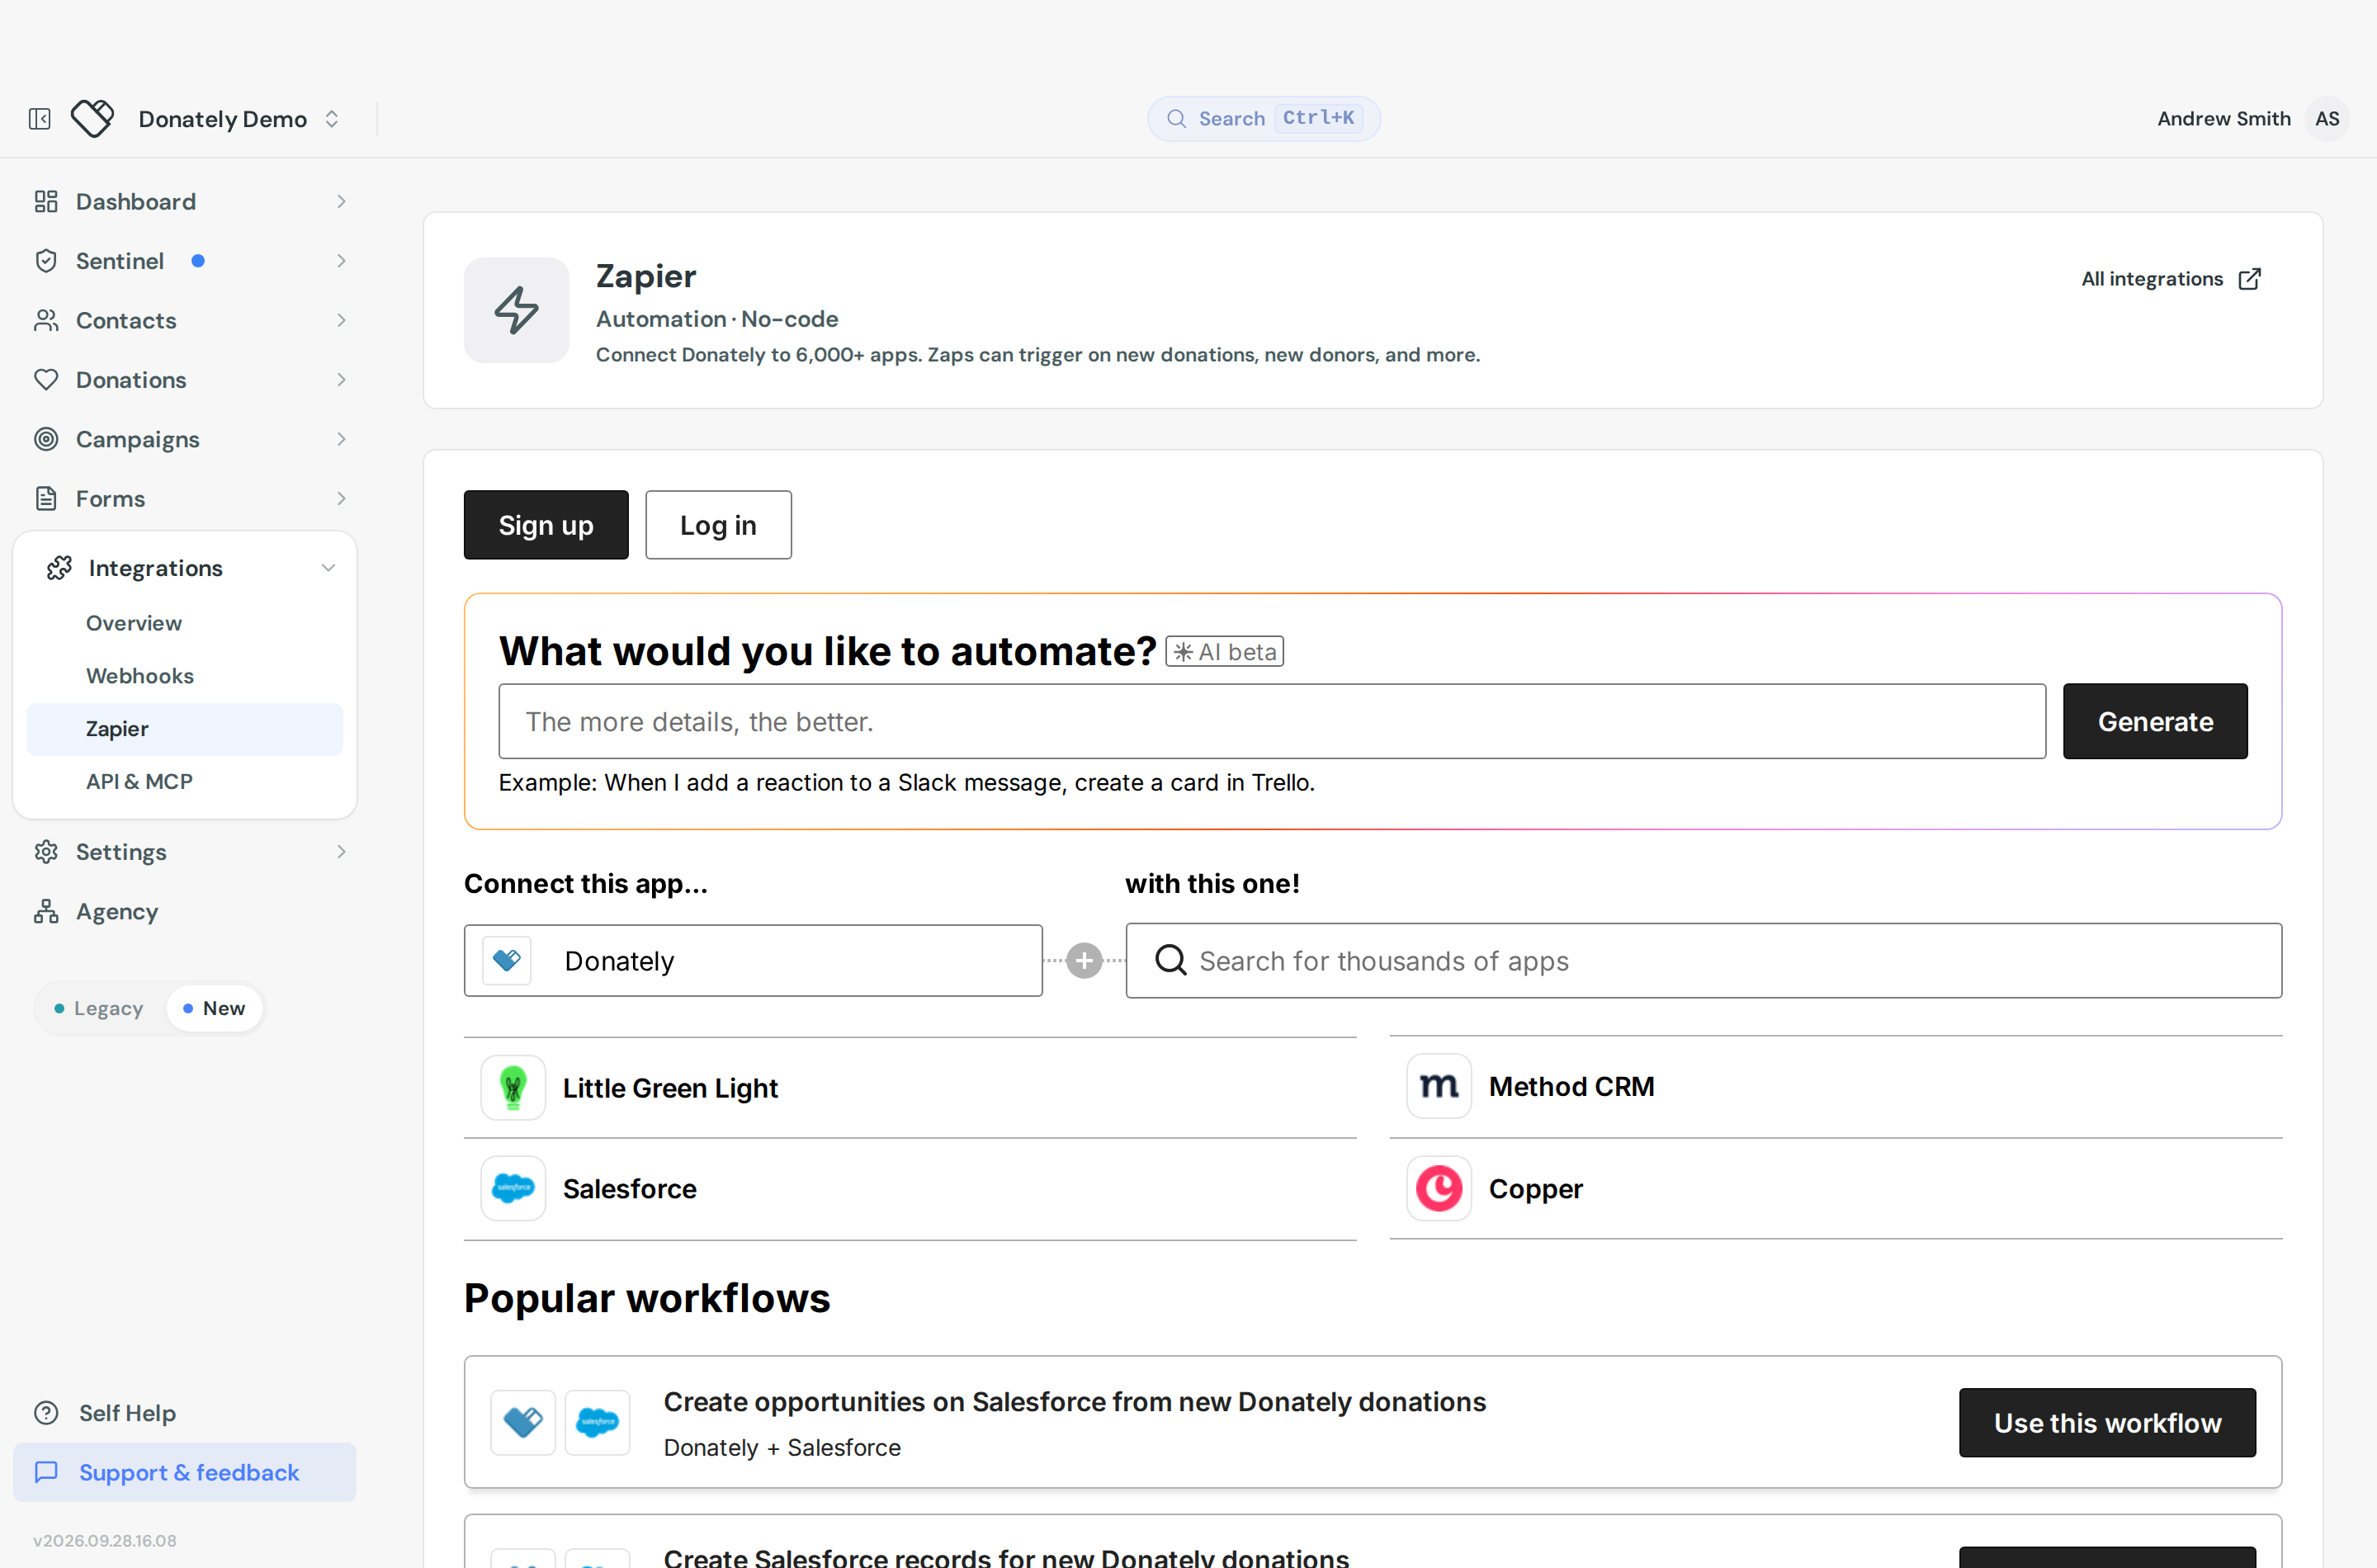Click the Support & feedback chat icon

(46, 1472)
